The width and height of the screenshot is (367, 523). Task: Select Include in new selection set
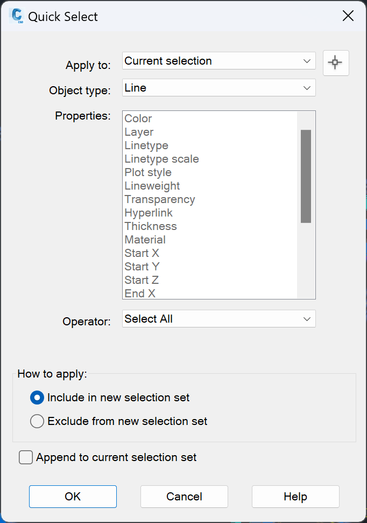pyautogui.click(x=37, y=398)
